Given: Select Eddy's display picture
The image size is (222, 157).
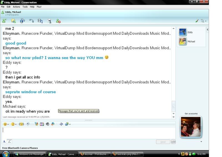Looking at the screenshot, I should (183, 32).
